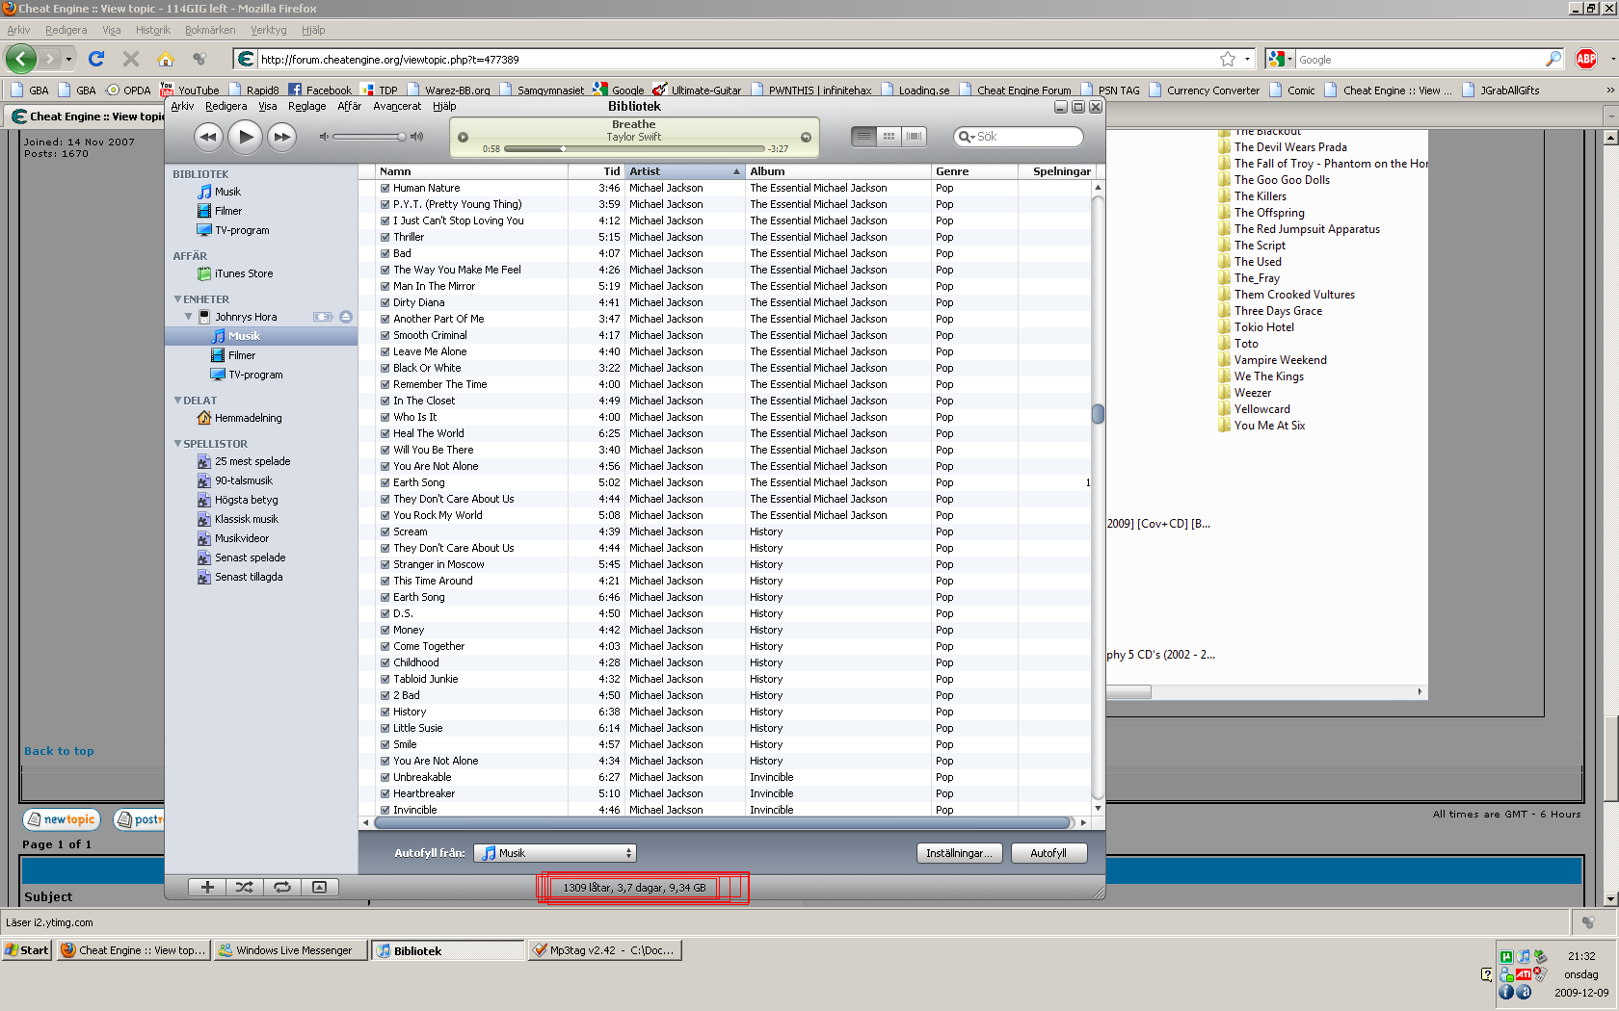This screenshot has height=1011, width=1619.
Task: Uncheck the song Heartbreaker
Action: 385,793
